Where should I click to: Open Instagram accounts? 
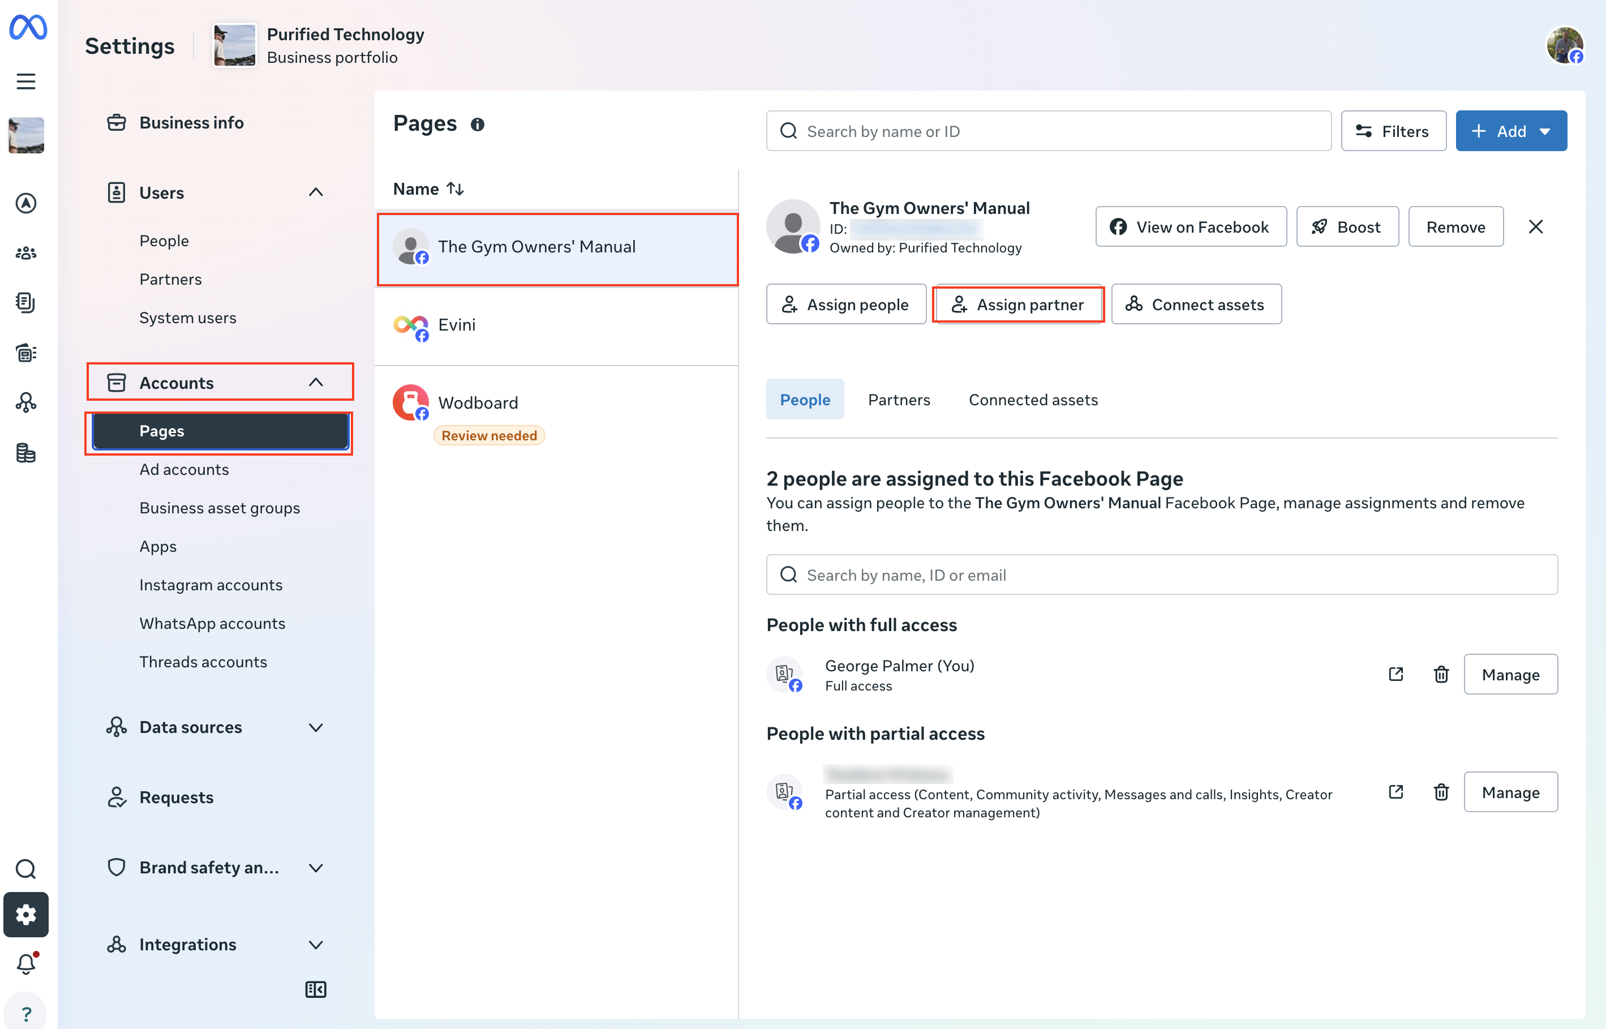(x=211, y=585)
